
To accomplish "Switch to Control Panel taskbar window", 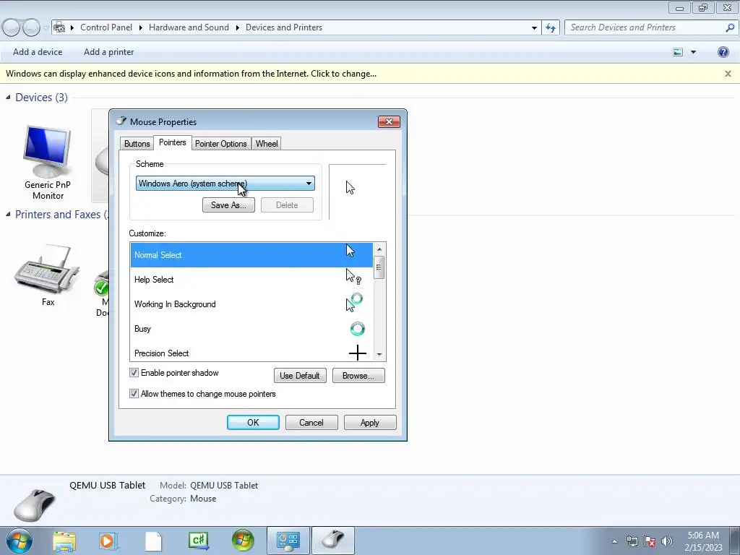I will pyautogui.click(x=288, y=541).
